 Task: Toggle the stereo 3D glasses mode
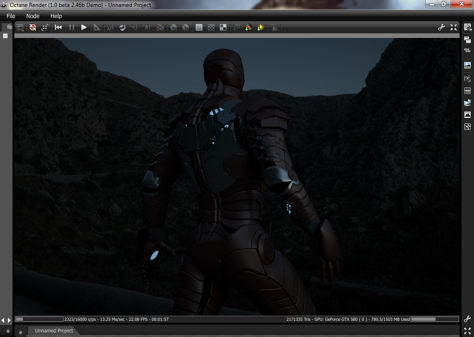(160, 28)
